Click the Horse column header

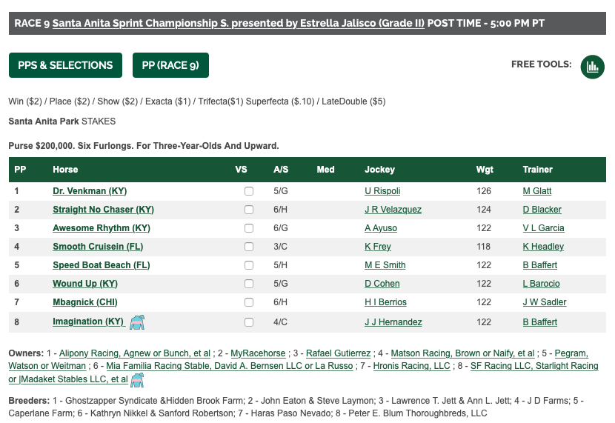coord(65,170)
